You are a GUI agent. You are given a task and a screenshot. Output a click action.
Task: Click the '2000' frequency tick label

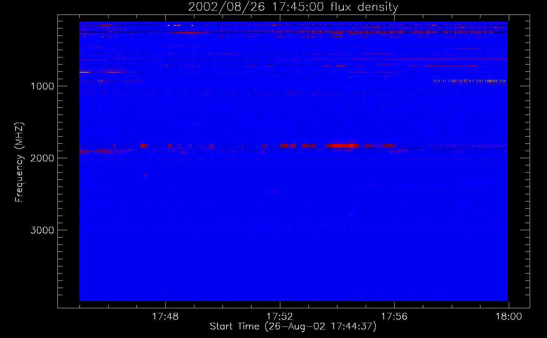point(42,158)
